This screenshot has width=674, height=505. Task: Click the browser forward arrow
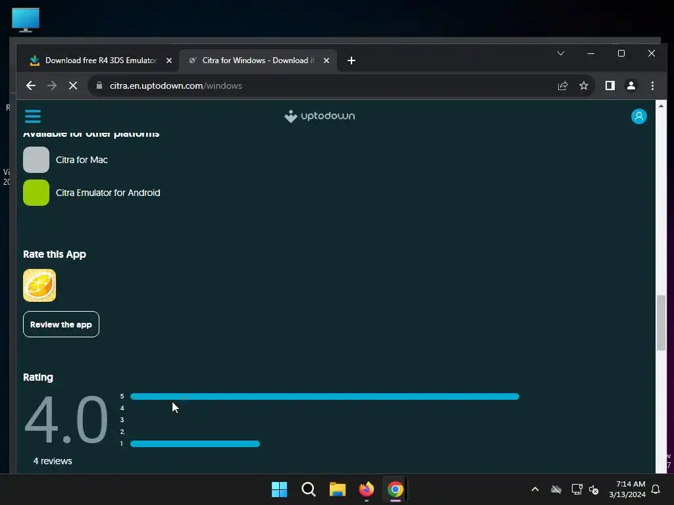[52, 86]
